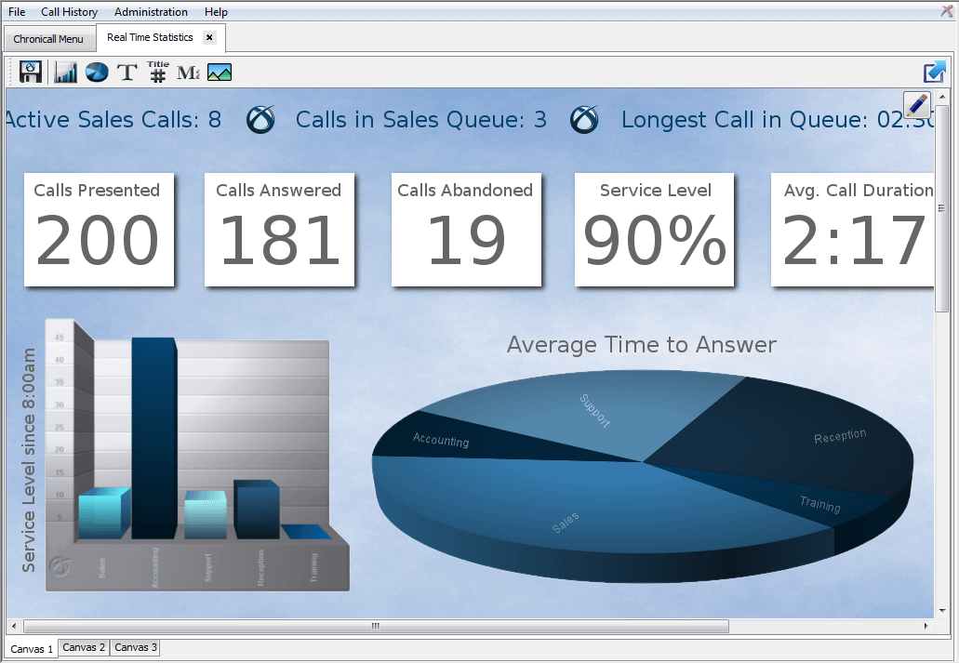959x663 pixels.
Task: Close the Real Time Statistics tab
Action: point(209,37)
